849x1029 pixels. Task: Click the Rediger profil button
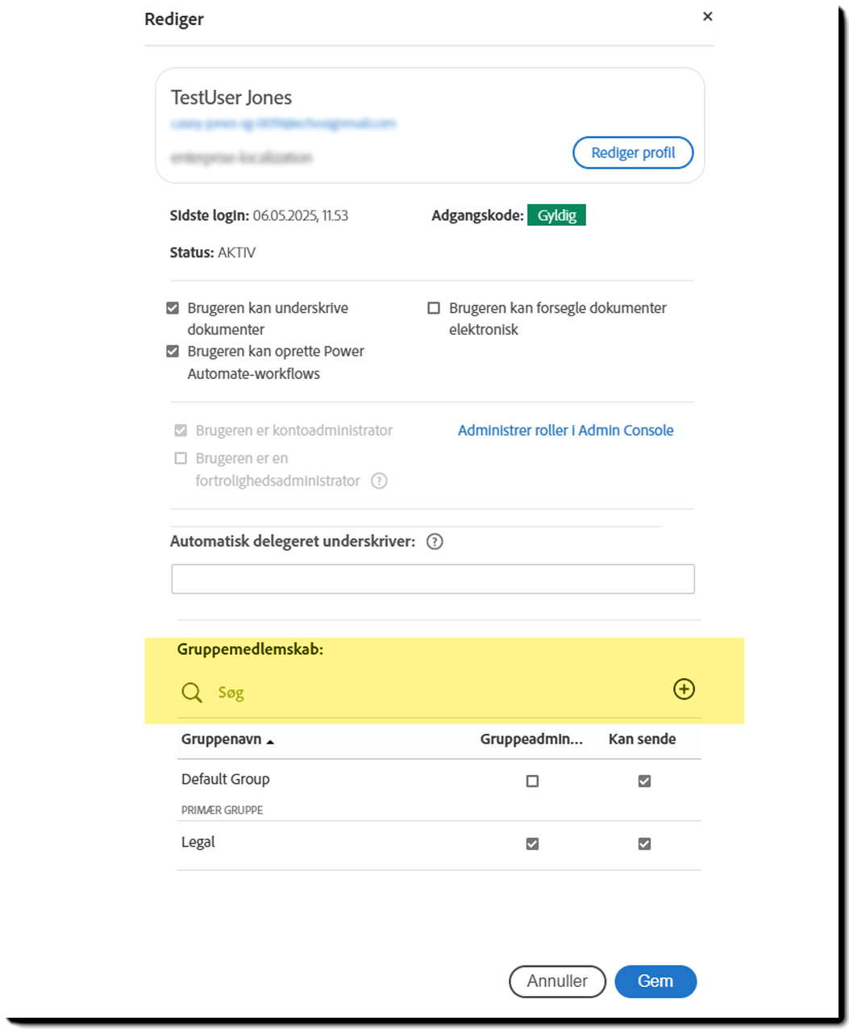click(633, 152)
